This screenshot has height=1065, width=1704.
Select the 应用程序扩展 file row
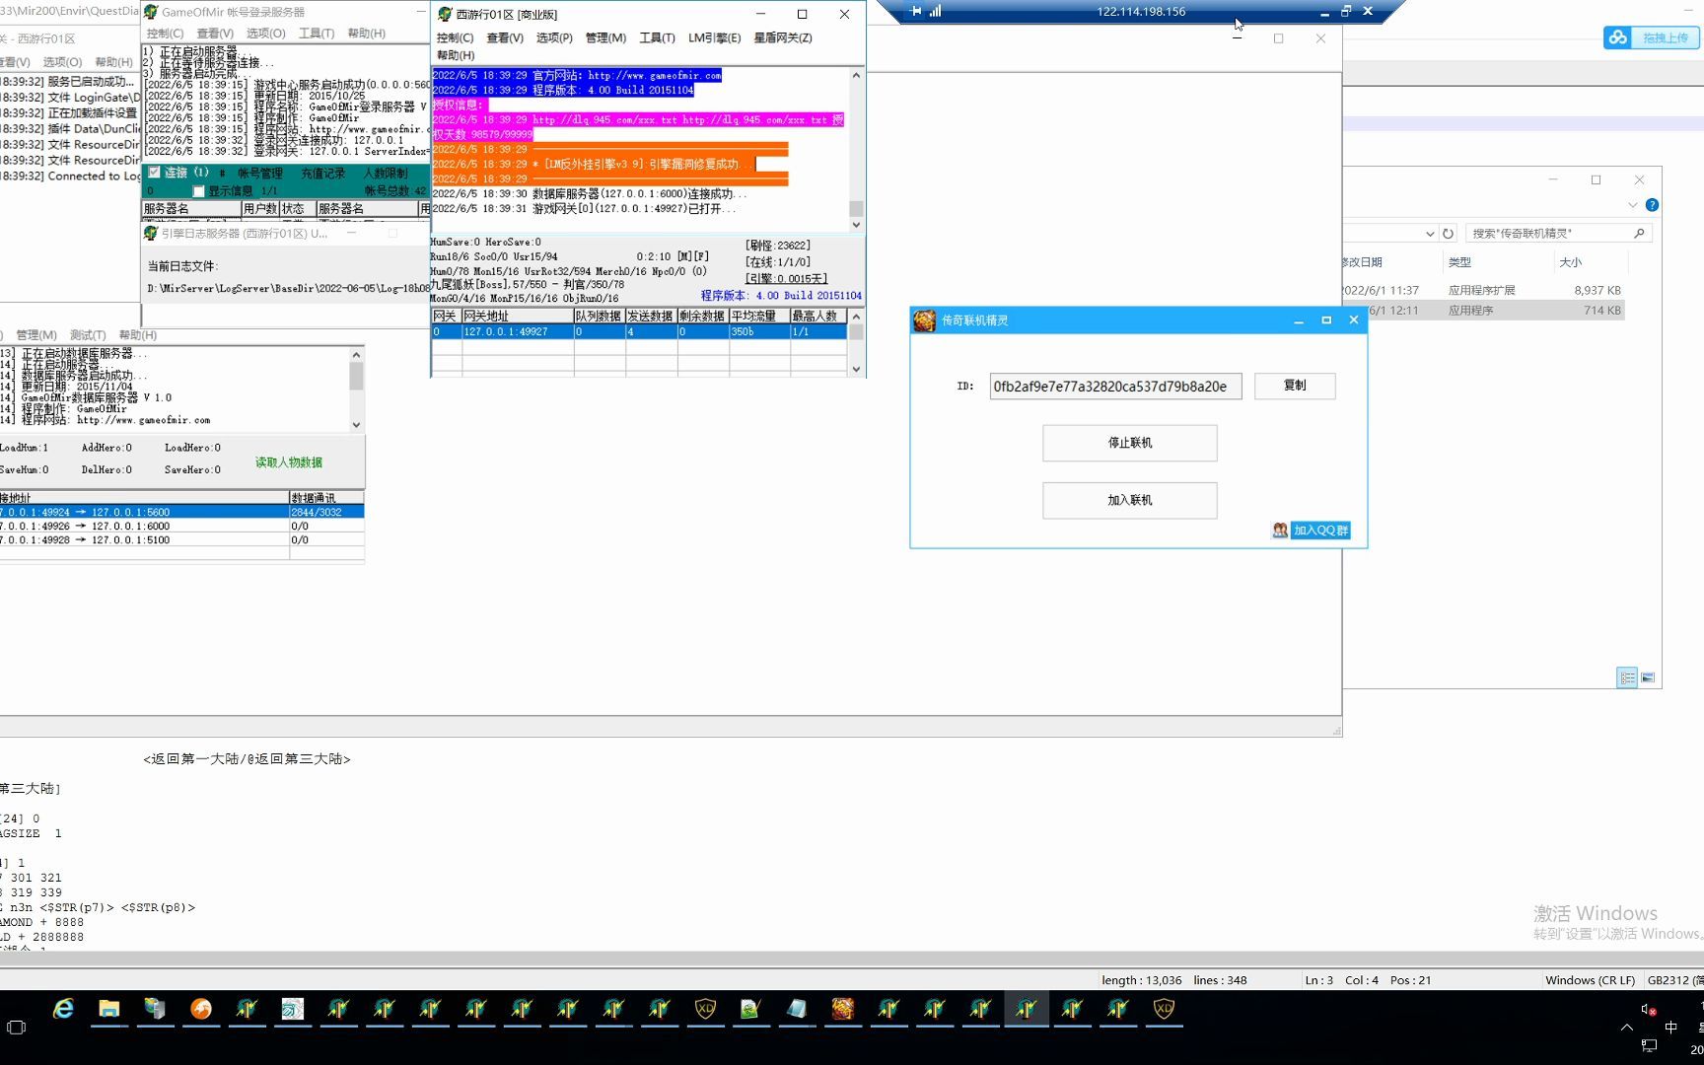1483,291
